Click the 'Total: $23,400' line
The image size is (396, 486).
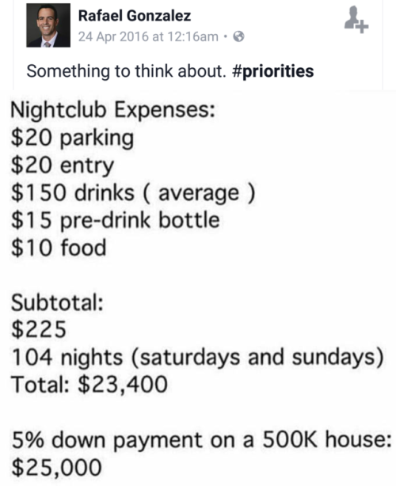tap(89, 385)
